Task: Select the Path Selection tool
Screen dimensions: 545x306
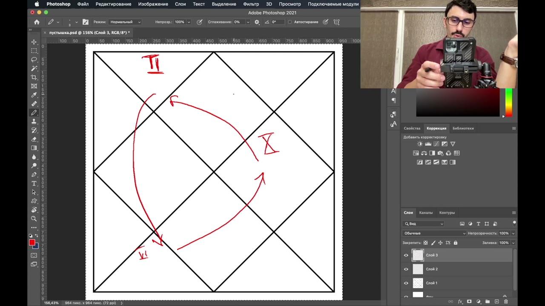Action: point(34,192)
